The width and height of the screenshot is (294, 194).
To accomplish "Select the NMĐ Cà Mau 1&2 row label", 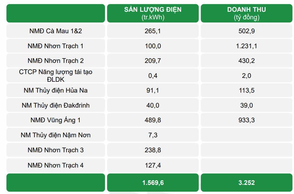I will click(x=56, y=31).
